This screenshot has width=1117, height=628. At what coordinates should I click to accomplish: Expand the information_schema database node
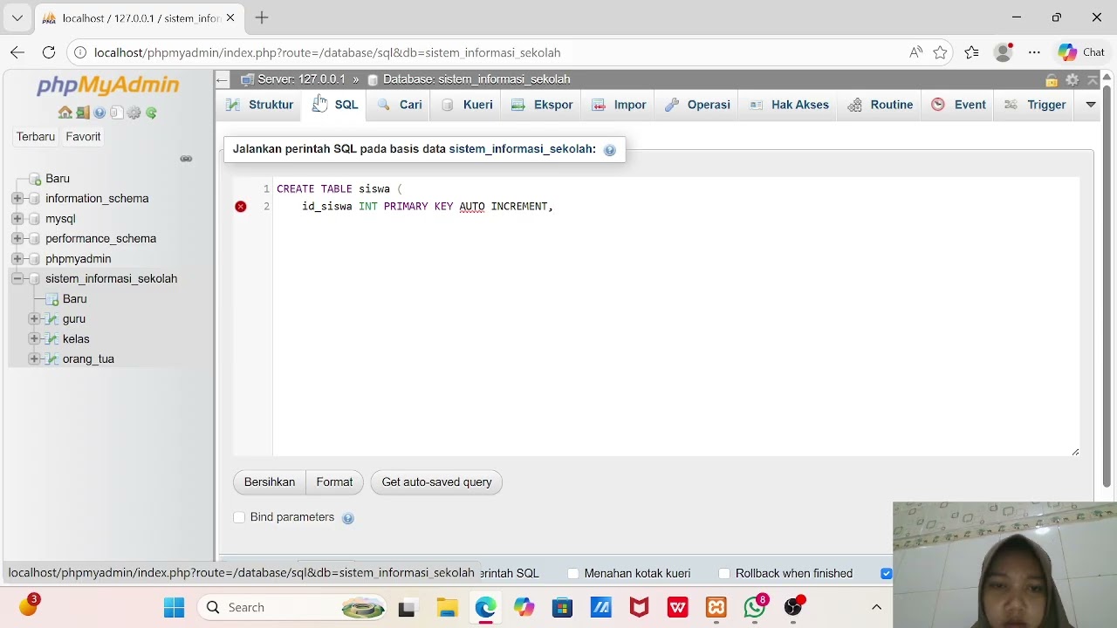pyautogui.click(x=17, y=199)
